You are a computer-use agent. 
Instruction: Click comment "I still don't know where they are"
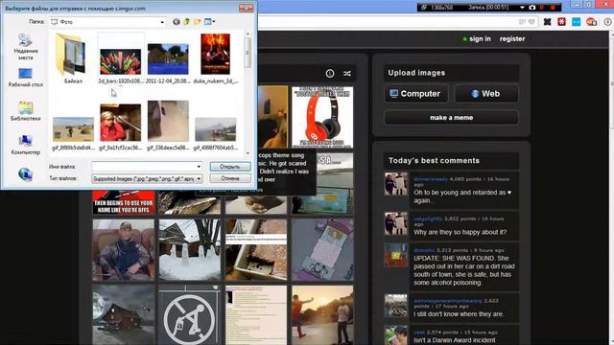(459, 314)
